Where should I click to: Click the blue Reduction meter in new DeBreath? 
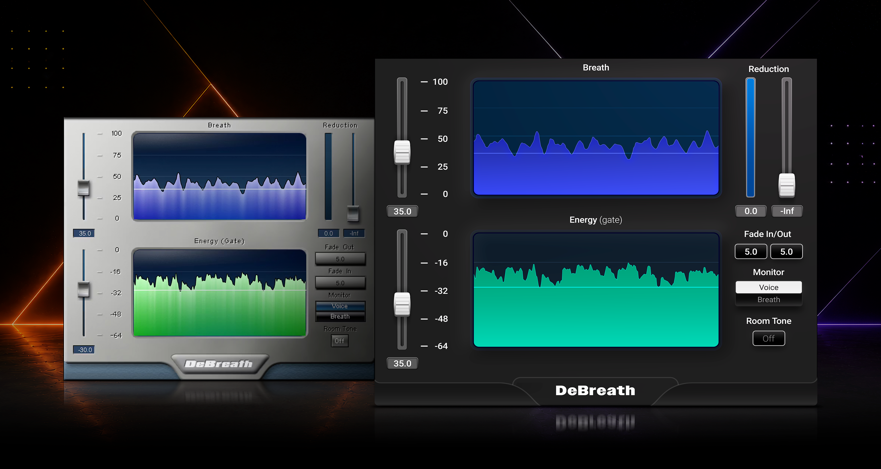point(750,137)
